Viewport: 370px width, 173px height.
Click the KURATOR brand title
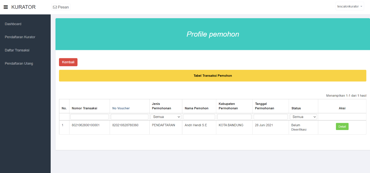(23, 7)
